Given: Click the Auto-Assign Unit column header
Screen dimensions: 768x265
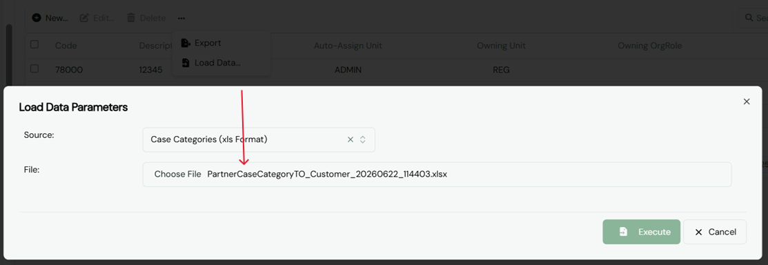Looking at the screenshot, I should [348, 46].
